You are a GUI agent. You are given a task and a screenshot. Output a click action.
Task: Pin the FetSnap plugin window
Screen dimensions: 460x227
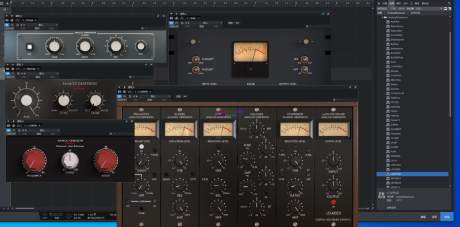click(x=146, y=64)
